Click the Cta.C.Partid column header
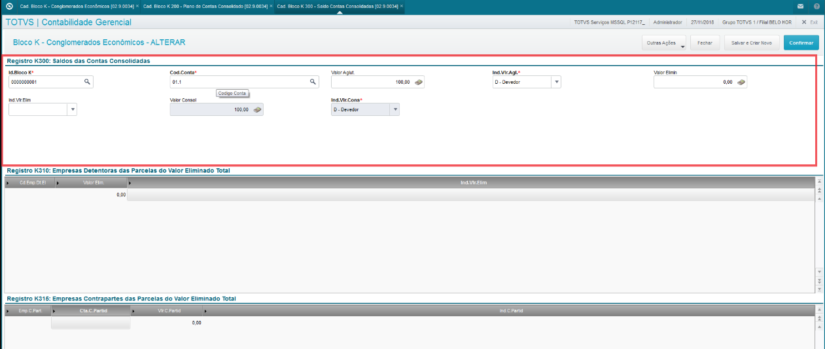This screenshot has width=825, height=349. tap(91, 310)
